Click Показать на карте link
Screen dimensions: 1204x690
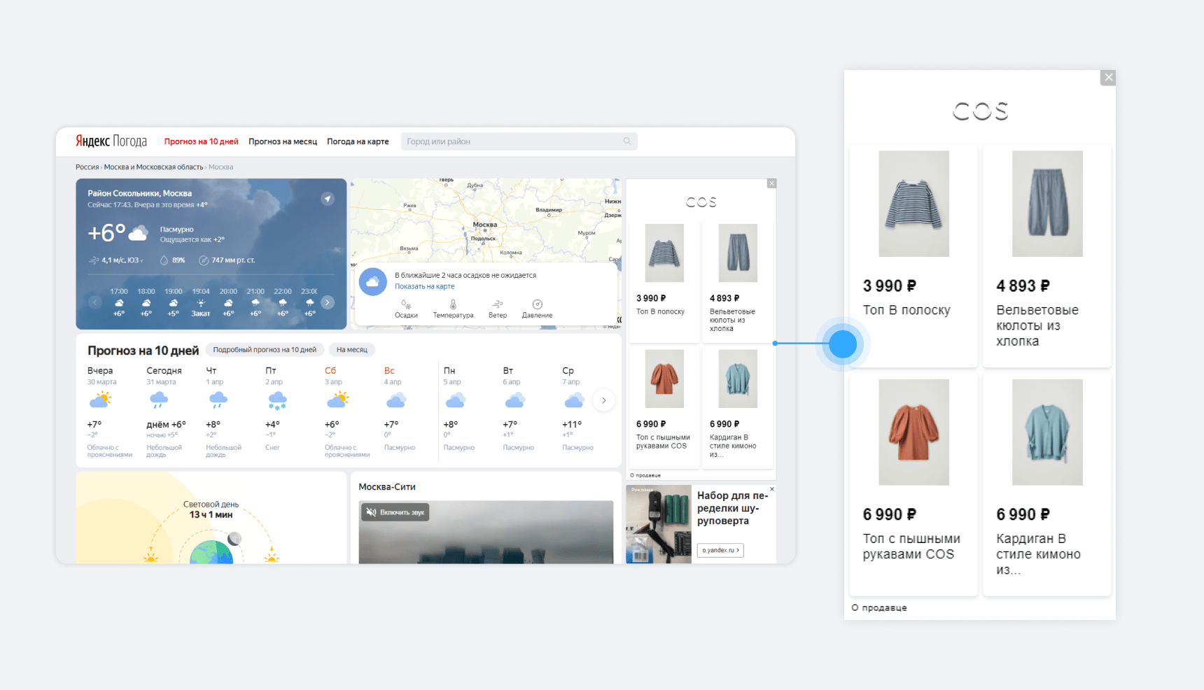424,286
